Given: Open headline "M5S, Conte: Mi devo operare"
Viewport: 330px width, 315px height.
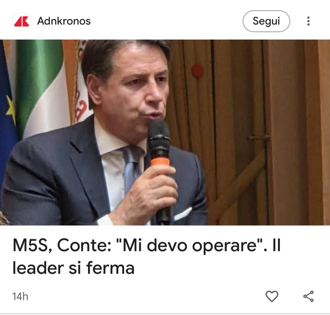Looking at the screenshot, I should tap(147, 256).
